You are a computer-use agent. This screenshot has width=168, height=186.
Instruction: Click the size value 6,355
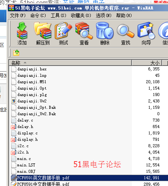click(x=154, y=69)
